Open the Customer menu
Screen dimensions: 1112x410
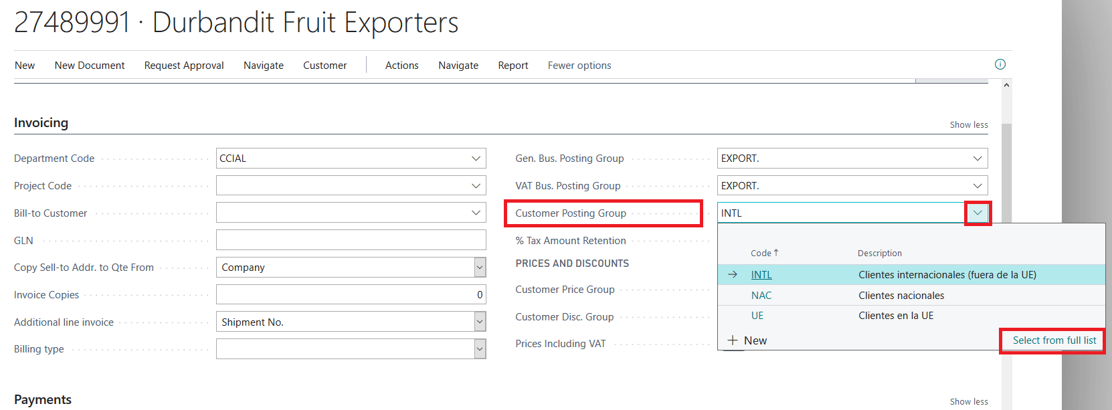(x=325, y=66)
